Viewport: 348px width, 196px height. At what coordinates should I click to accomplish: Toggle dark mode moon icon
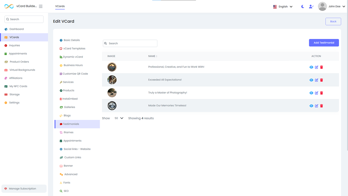[x=303, y=7]
